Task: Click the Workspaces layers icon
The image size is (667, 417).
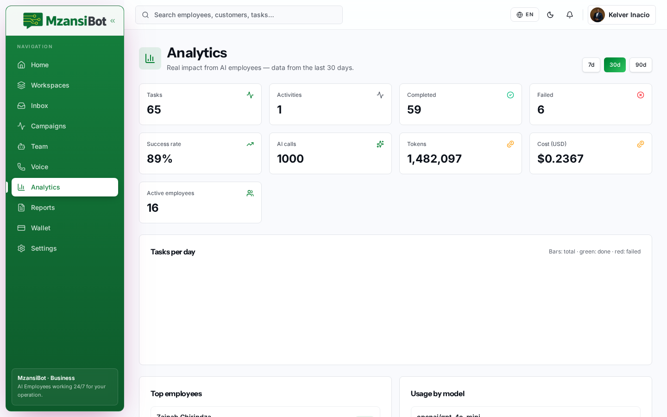Action: [x=21, y=85]
